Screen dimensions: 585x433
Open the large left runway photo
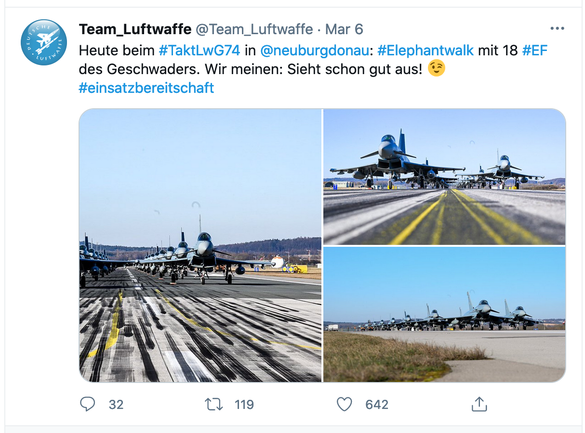click(x=200, y=245)
